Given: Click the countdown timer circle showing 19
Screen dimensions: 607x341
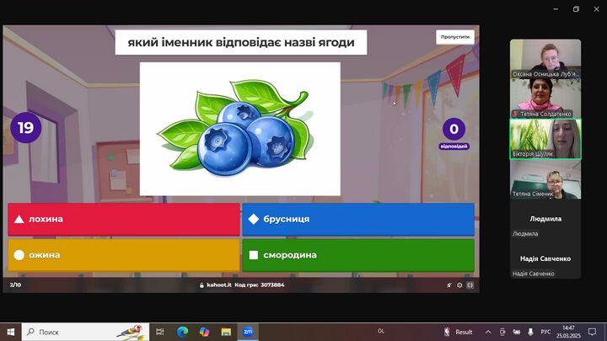Looking at the screenshot, I should pos(26,128).
